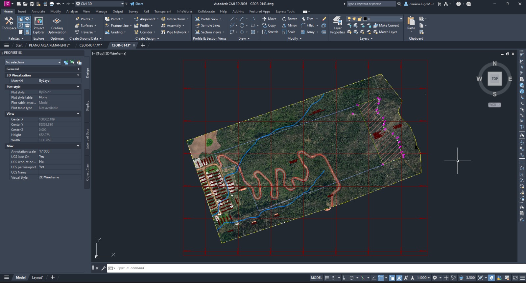This screenshot has height=283, width=526.
Task: Switch to CEOR-0077_V1 drawing tab
Action: point(91,45)
